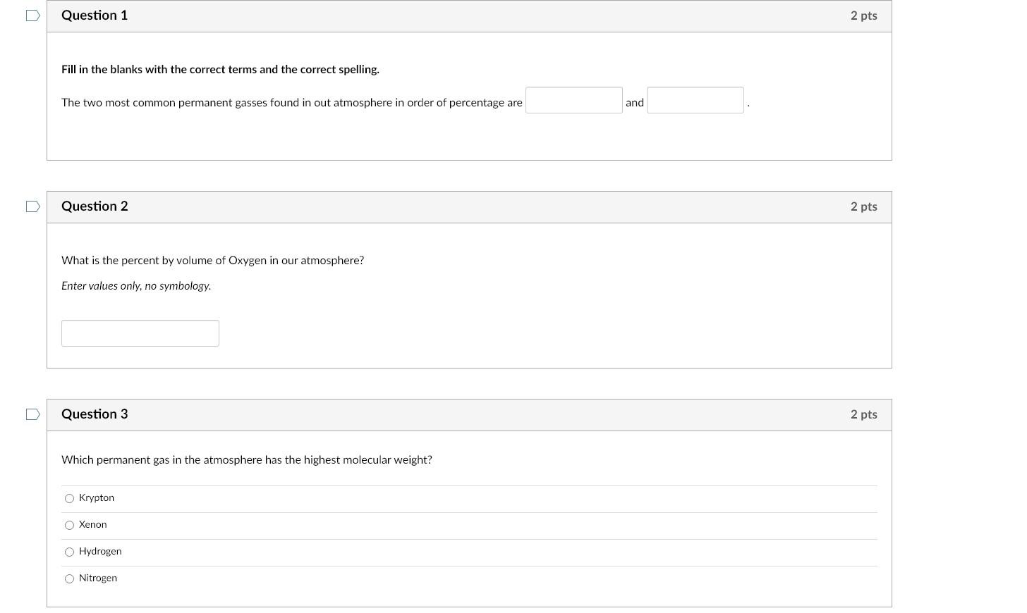Choose Xenon as the answer

coord(69,525)
